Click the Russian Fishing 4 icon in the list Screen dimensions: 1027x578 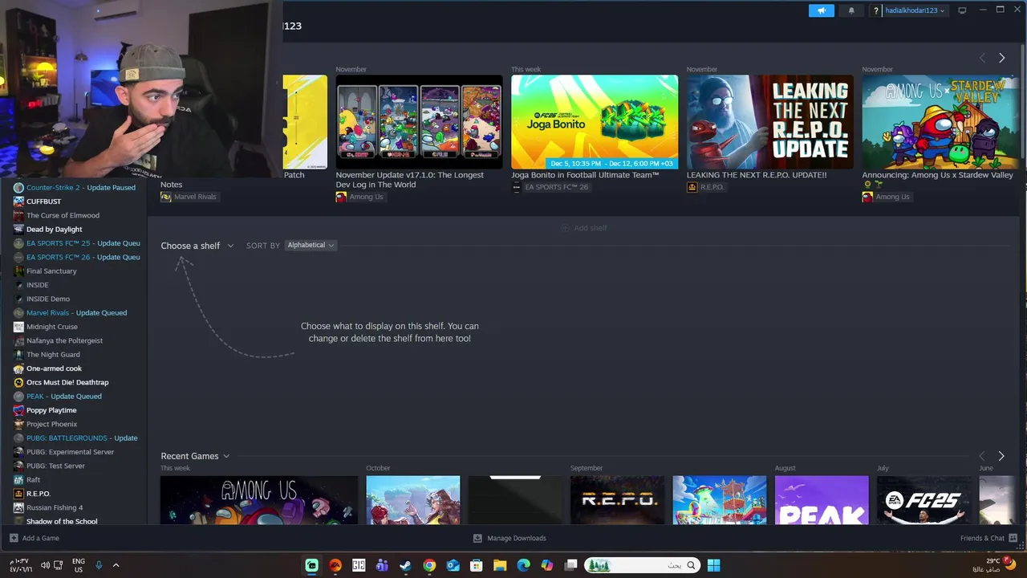18,507
